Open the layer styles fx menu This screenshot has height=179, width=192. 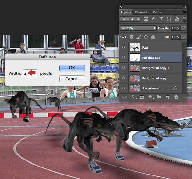pyautogui.click(x=133, y=97)
